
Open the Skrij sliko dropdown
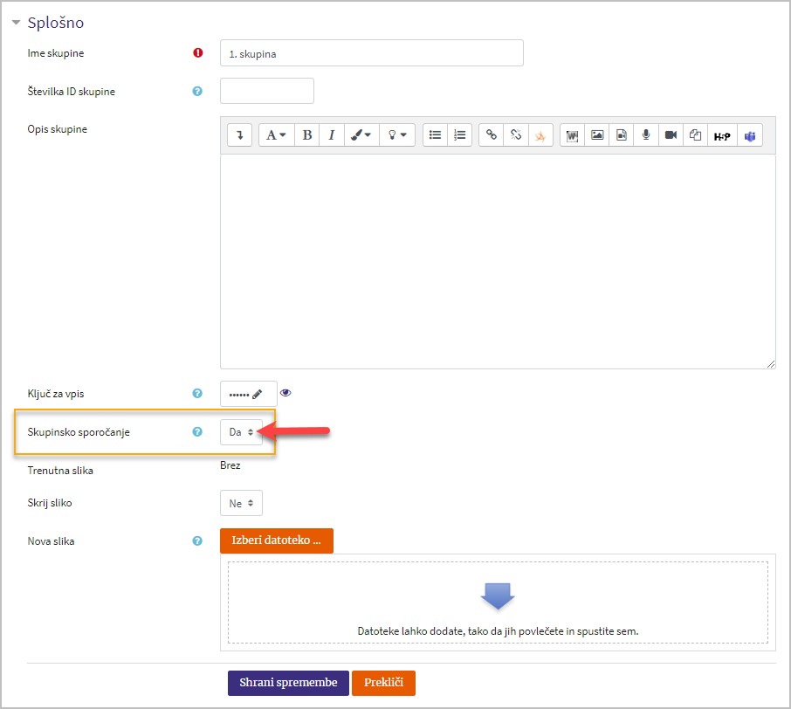tap(241, 503)
